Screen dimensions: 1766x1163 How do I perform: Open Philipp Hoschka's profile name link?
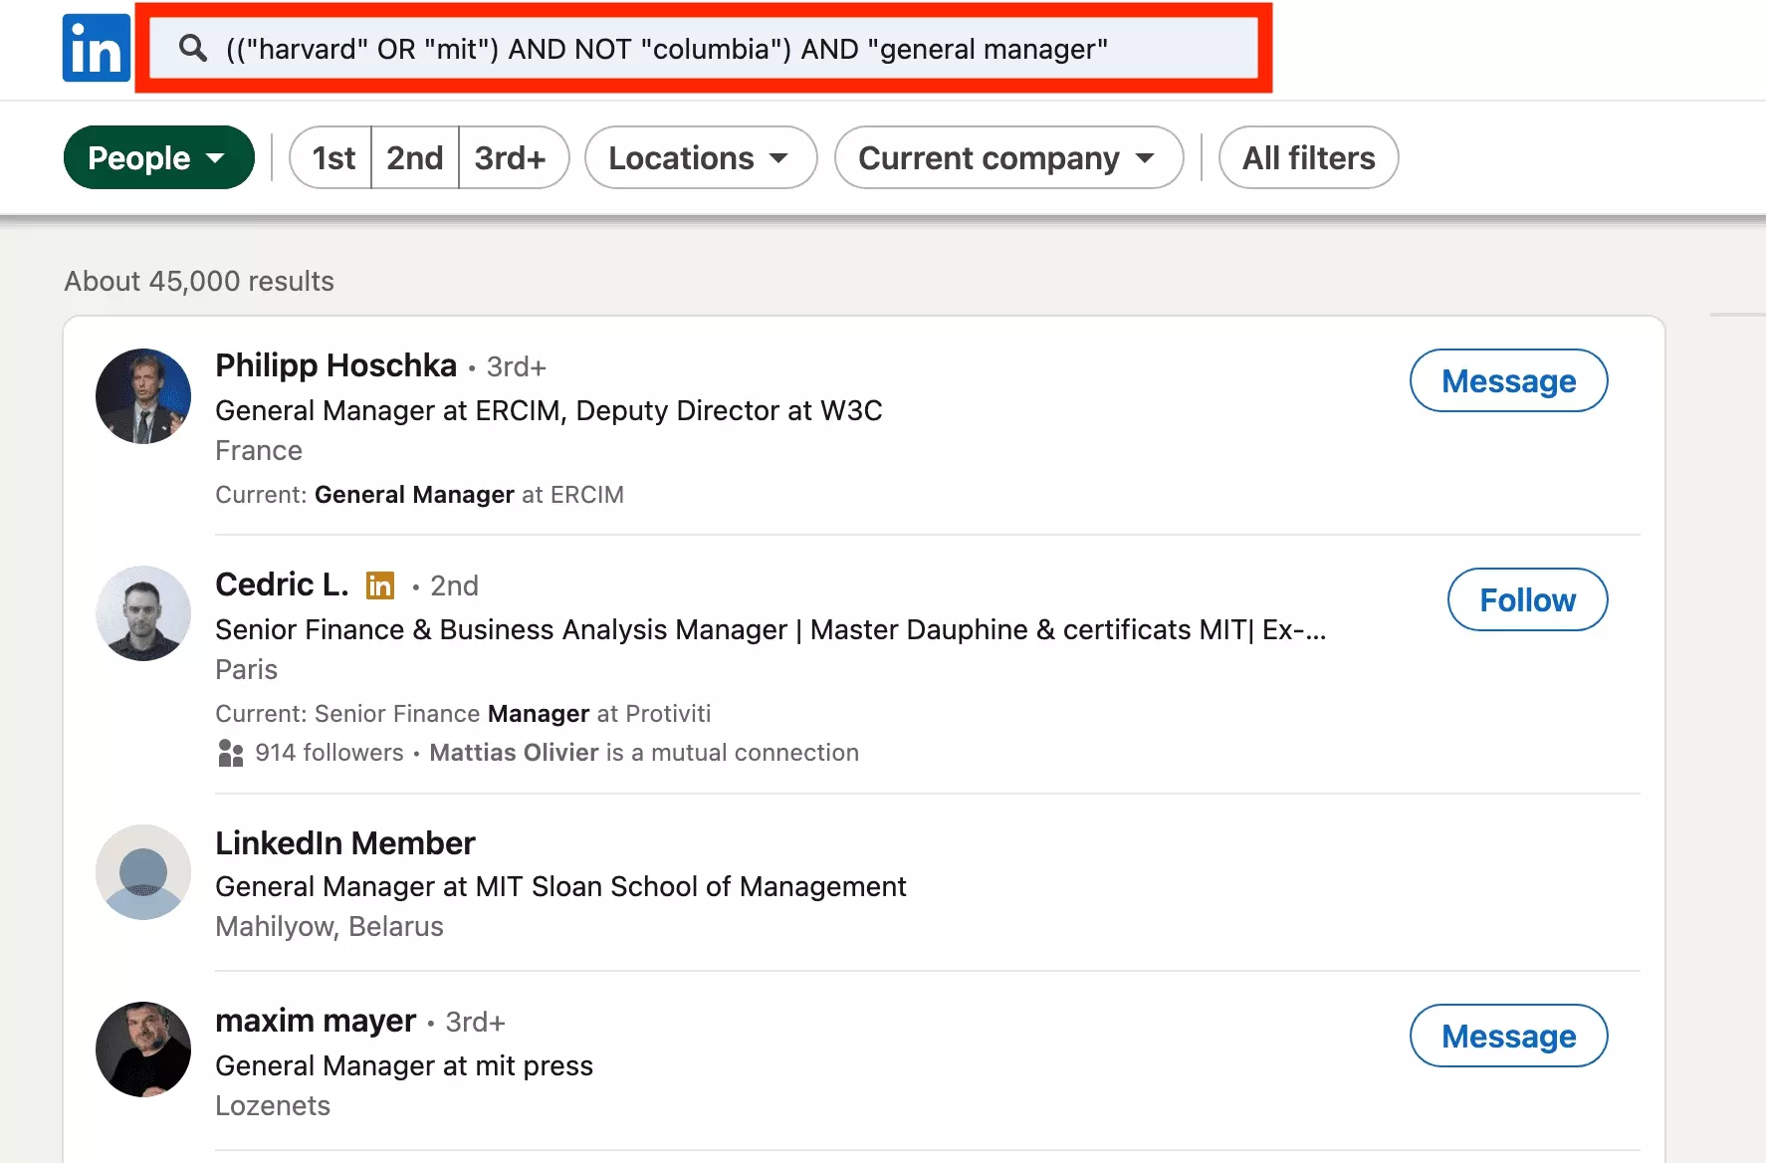336,365
